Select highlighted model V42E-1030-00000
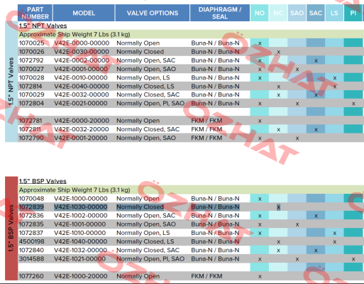Viewport: 364px width, 284px height. point(81,207)
